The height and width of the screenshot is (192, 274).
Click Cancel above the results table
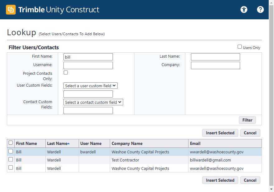coord(250,133)
